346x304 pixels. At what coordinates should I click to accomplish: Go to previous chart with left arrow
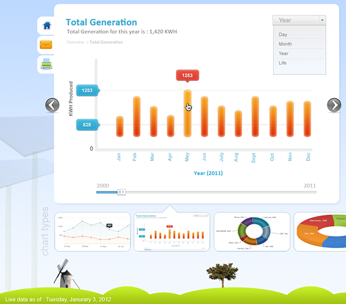tap(52, 105)
